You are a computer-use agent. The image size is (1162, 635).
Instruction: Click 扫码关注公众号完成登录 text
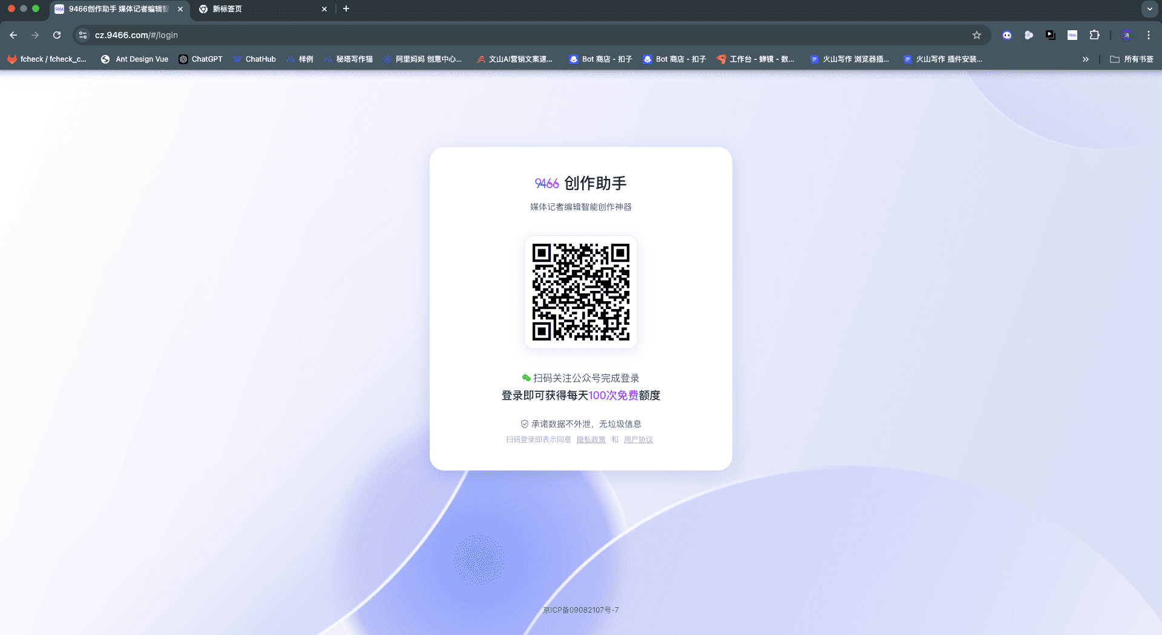click(586, 378)
